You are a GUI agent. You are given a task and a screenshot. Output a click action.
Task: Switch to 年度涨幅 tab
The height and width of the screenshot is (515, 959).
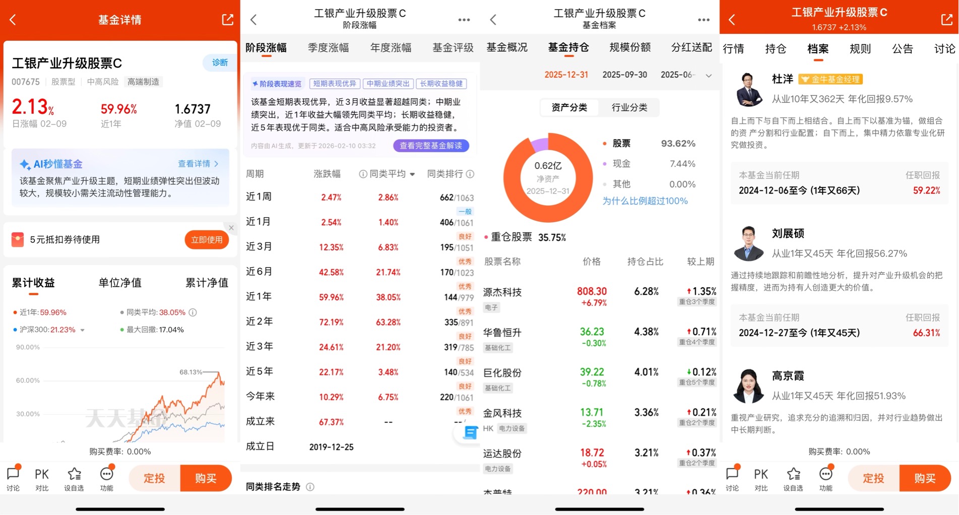click(391, 48)
